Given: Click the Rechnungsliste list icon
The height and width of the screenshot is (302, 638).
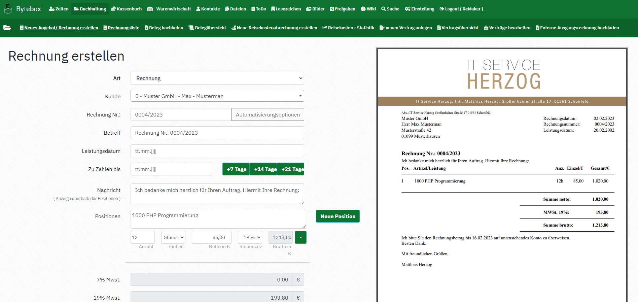Looking at the screenshot, I should pos(105,28).
